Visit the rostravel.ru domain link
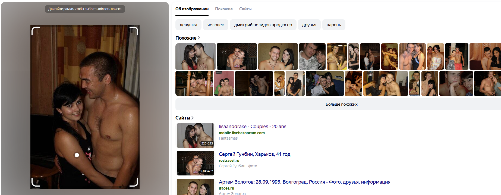This screenshot has width=501, height=195. coord(229,161)
